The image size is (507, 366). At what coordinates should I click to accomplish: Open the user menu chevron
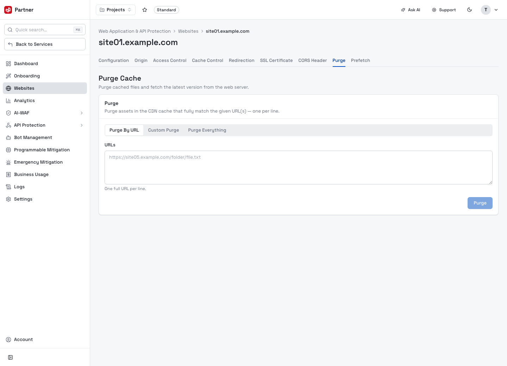pyautogui.click(x=496, y=10)
